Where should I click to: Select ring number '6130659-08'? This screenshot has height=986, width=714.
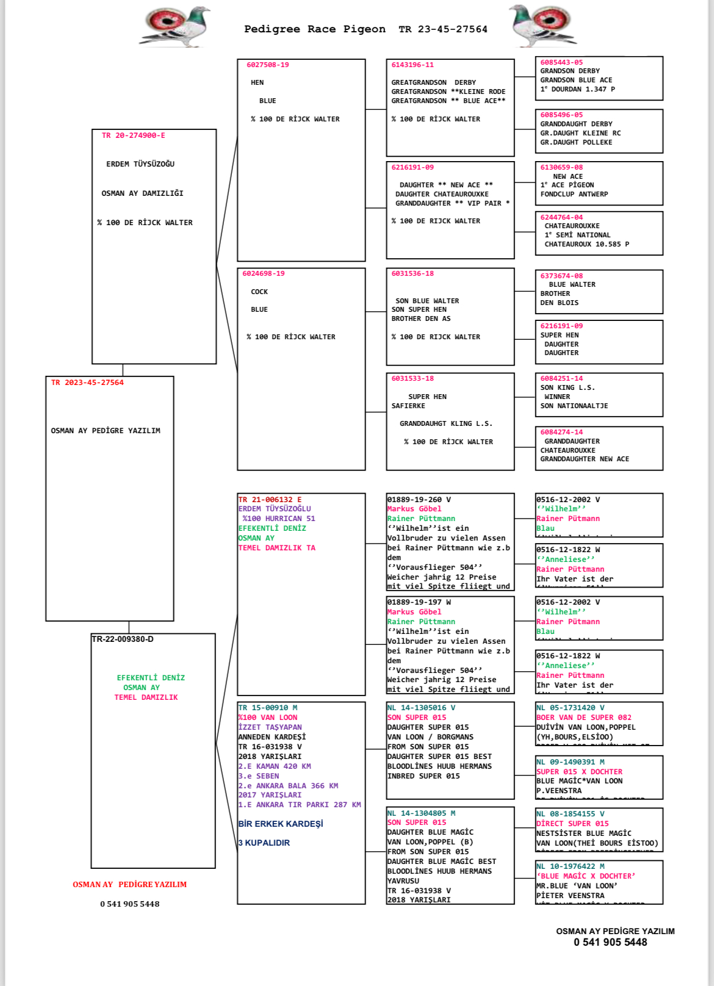pyautogui.click(x=561, y=167)
